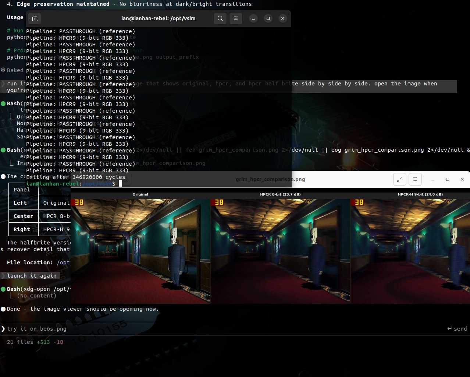Click the HPCR 8-bit center image panel
This screenshot has height=377, width=470.
coord(280,250)
